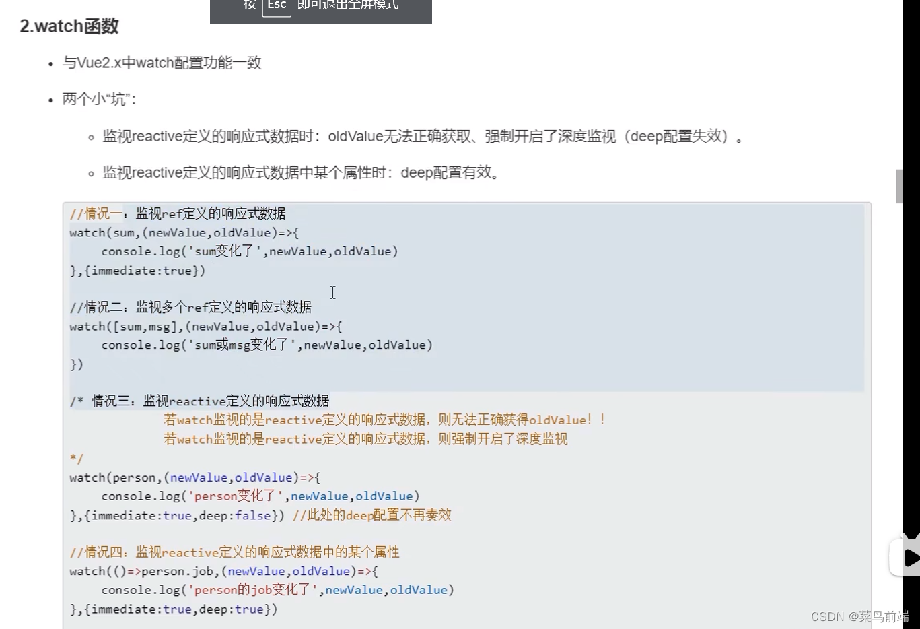Click the bullet '与Vue2.x中watch配置功能一致'

tap(162, 63)
